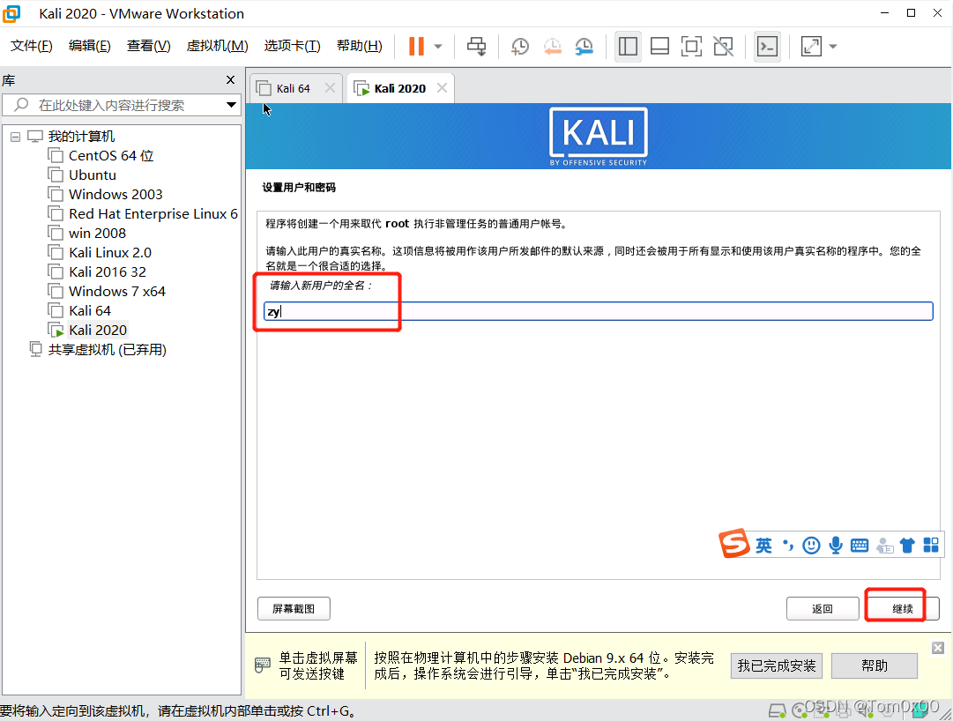Image resolution: width=953 pixels, height=721 pixels.
Task: Click 我已完成安装 button
Action: 776,665
